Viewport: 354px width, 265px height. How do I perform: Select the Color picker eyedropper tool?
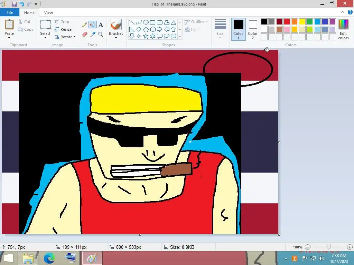(x=93, y=35)
